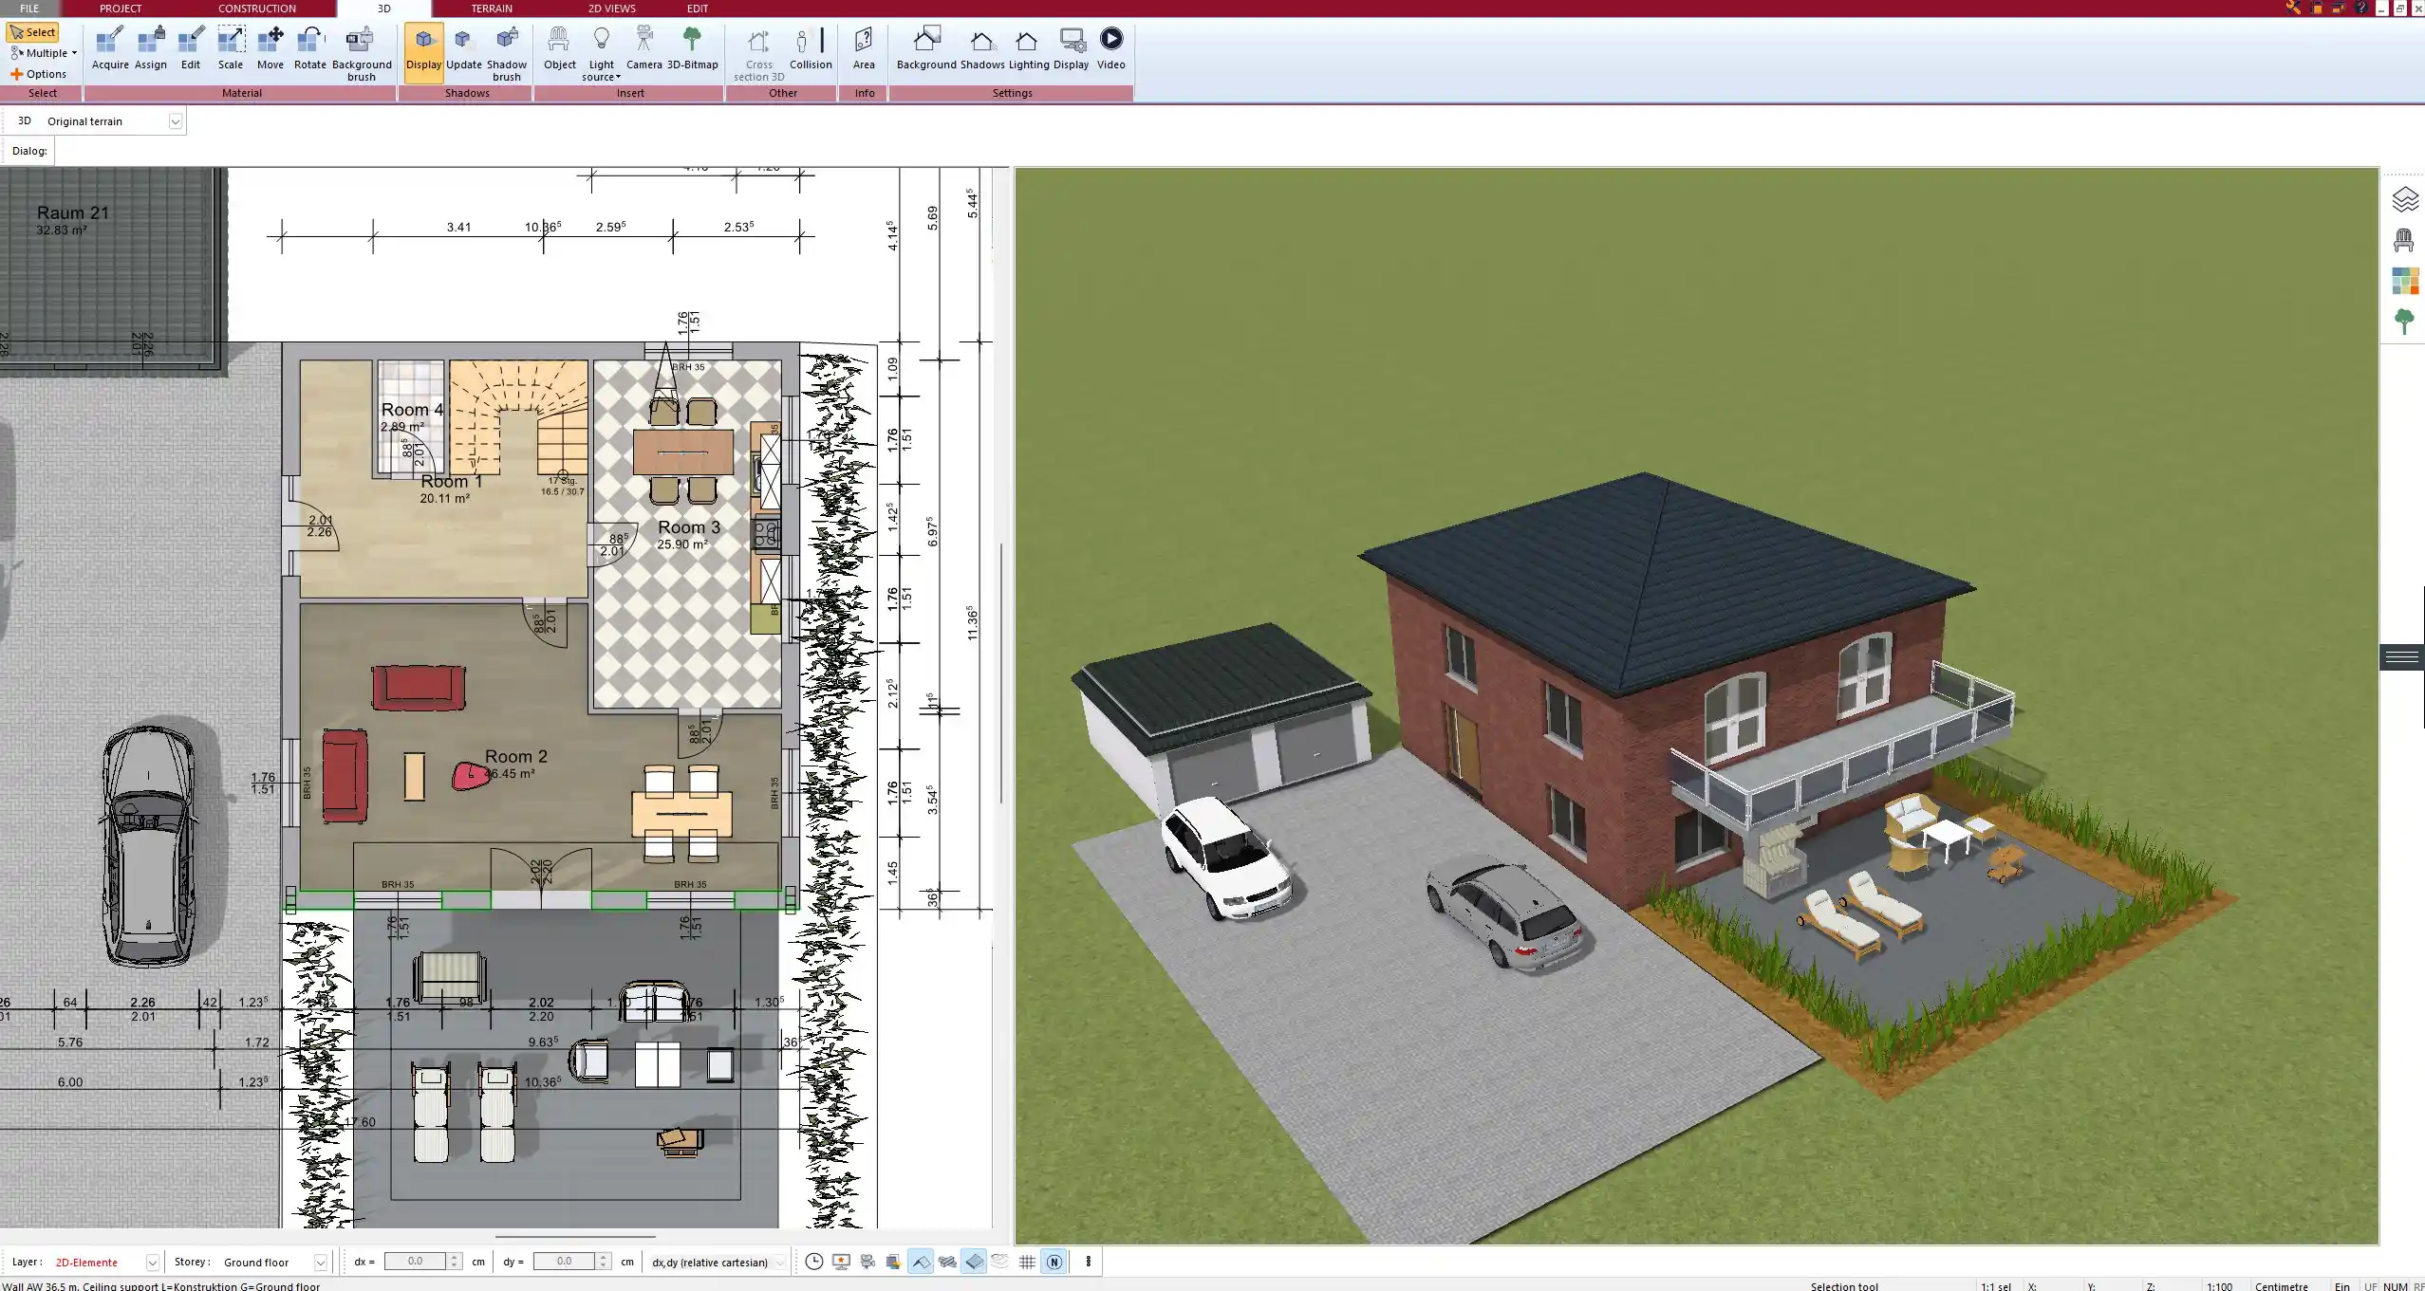2425x1291 pixels.
Task: Open Background settings
Action: point(926,49)
